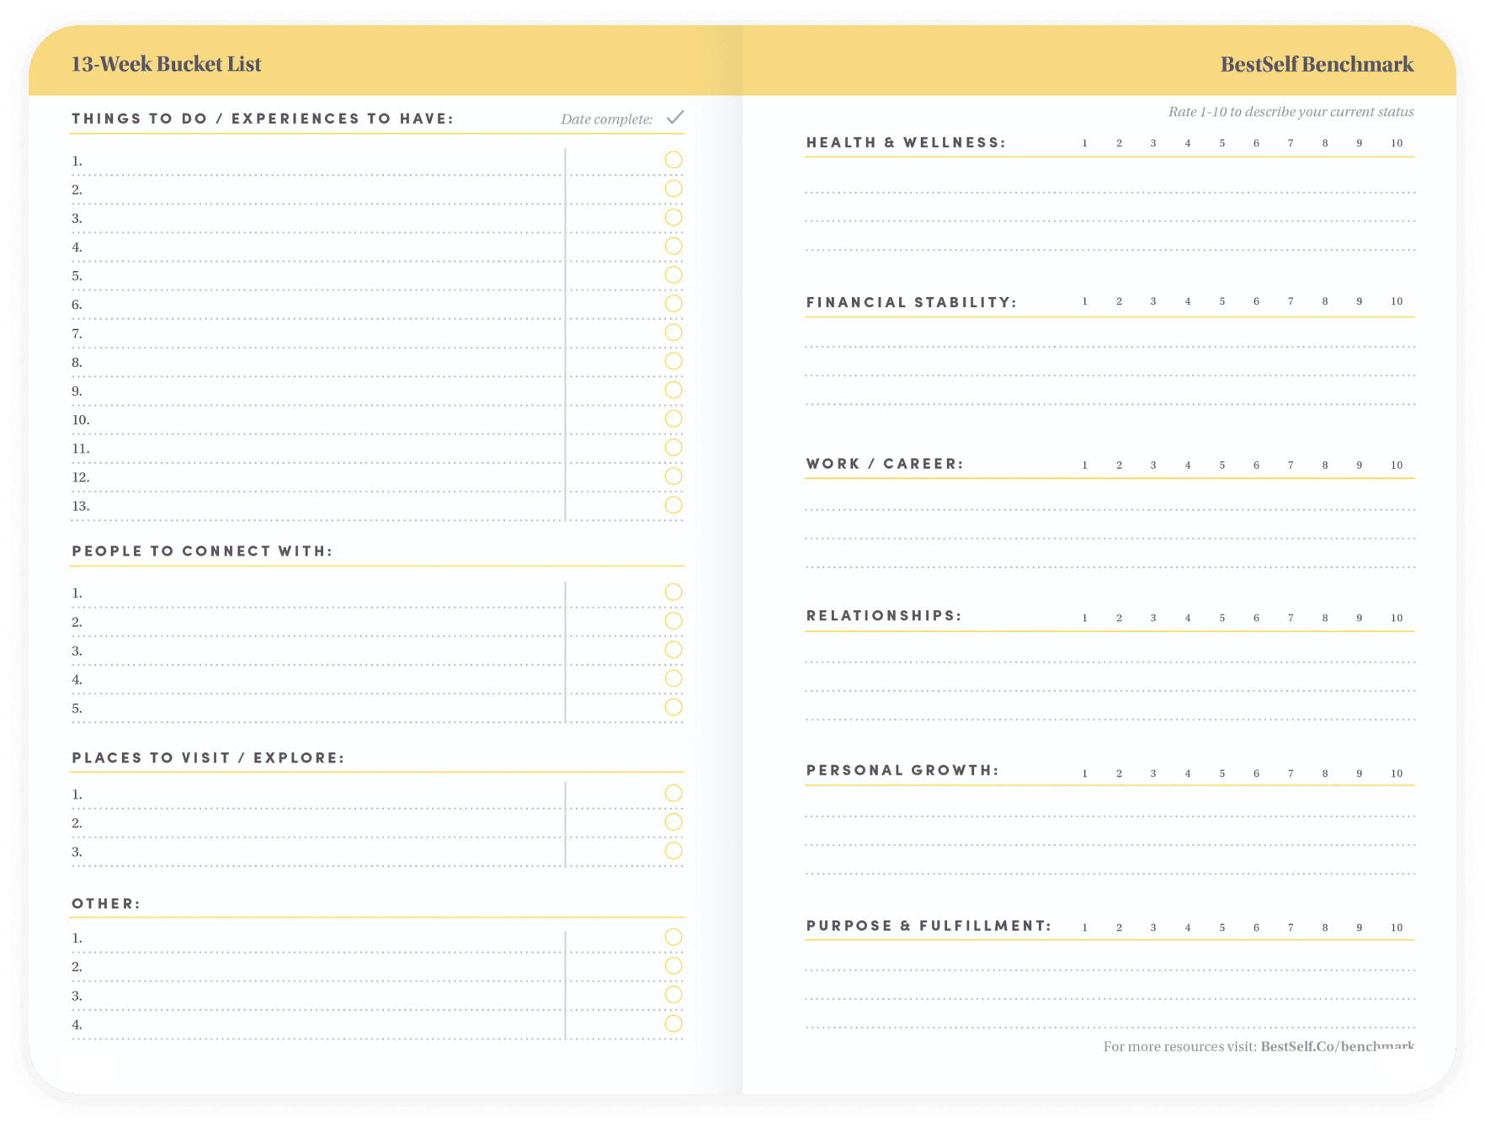Click the Health & Wellness heading
The height and width of the screenshot is (1127, 1485).
point(906,143)
